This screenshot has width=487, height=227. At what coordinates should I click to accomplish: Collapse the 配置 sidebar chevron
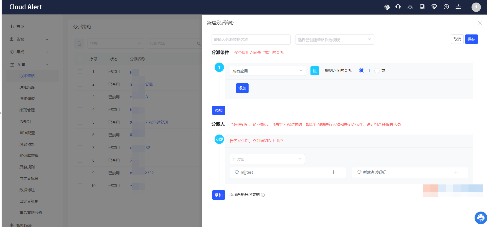[47, 65]
